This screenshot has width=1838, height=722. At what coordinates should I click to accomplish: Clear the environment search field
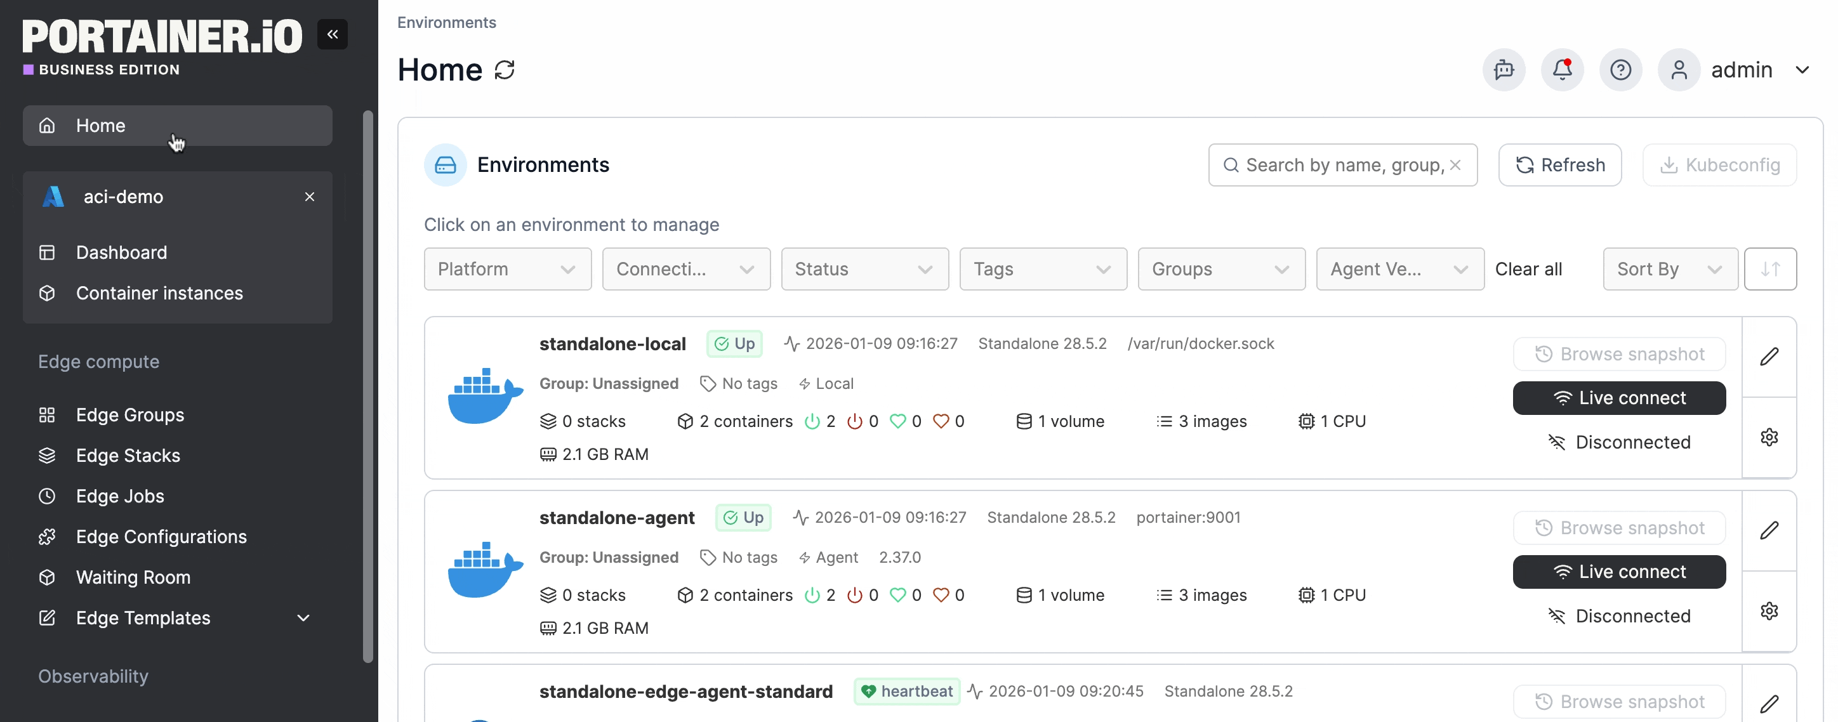point(1455,165)
